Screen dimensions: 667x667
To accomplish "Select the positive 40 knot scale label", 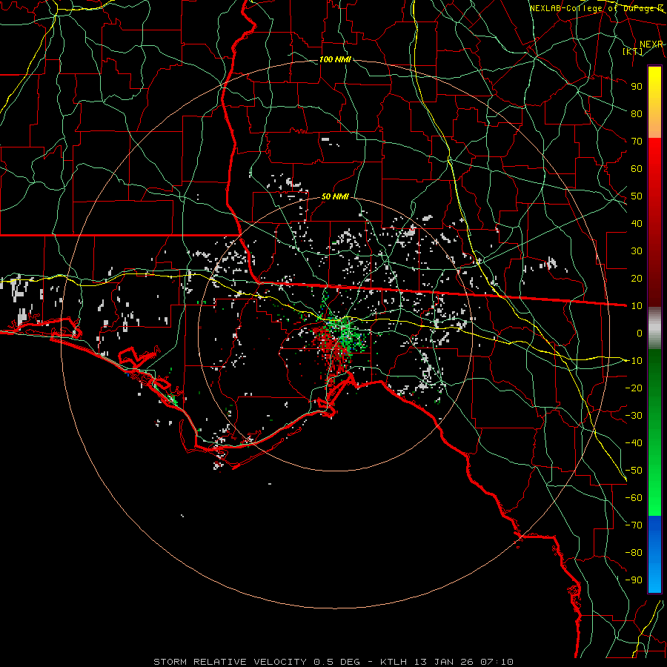I will 637,223.
